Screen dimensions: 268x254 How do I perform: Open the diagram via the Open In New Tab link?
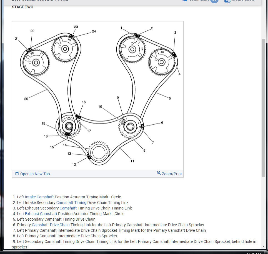pos(35,174)
